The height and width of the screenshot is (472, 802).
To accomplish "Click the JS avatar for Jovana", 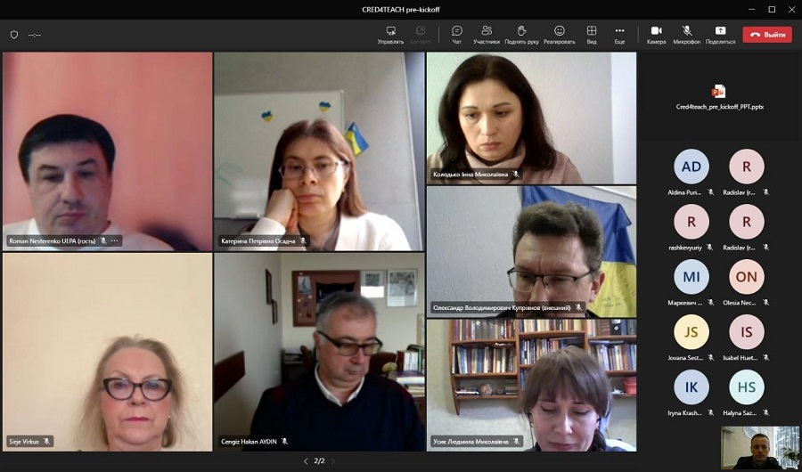I will (691, 332).
